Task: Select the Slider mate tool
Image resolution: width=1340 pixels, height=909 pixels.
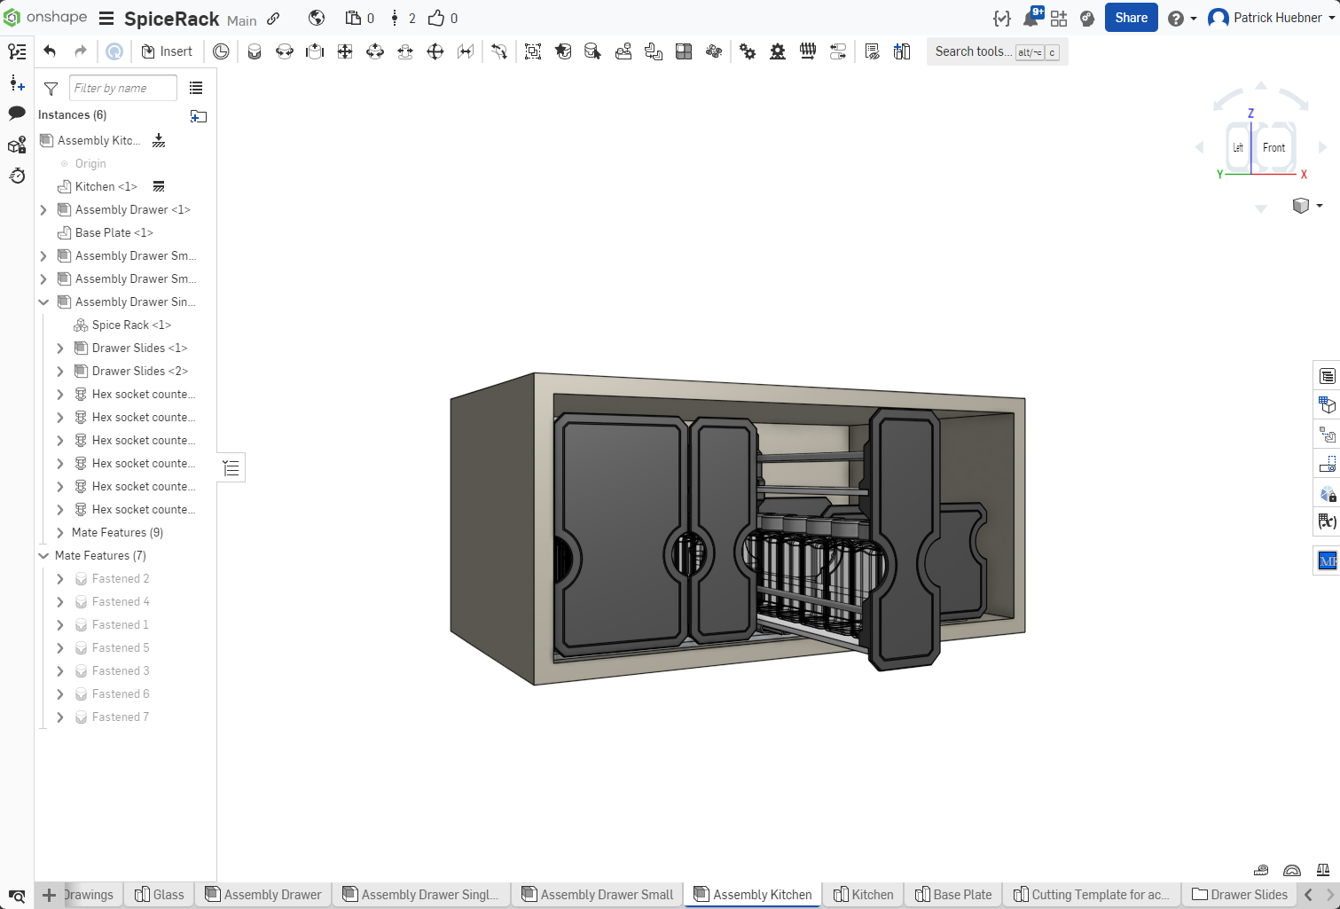Action: [315, 51]
